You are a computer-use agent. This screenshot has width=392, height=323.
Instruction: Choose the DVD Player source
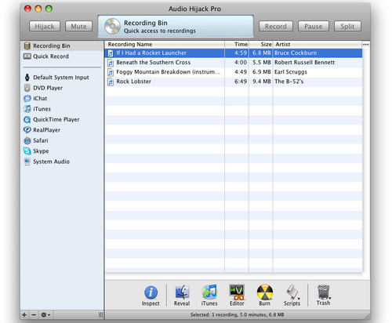point(62,88)
